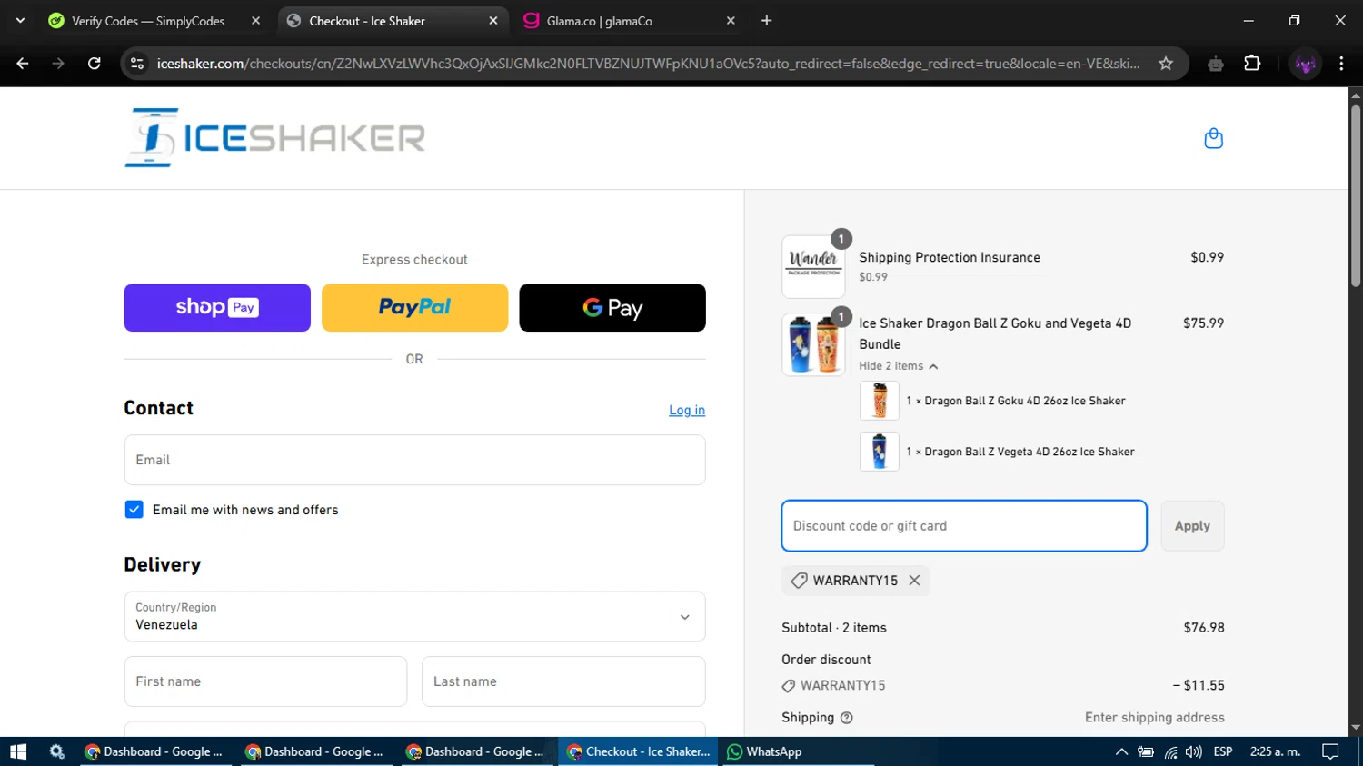Open the browser extensions puzzle icon
This screenshot has width=1363, height=766.
click(x=1252, y=64)
